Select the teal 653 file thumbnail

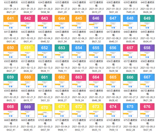[62, 52]
